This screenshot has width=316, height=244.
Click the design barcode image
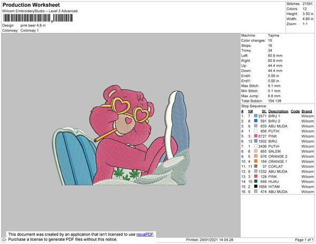(38, 18)
